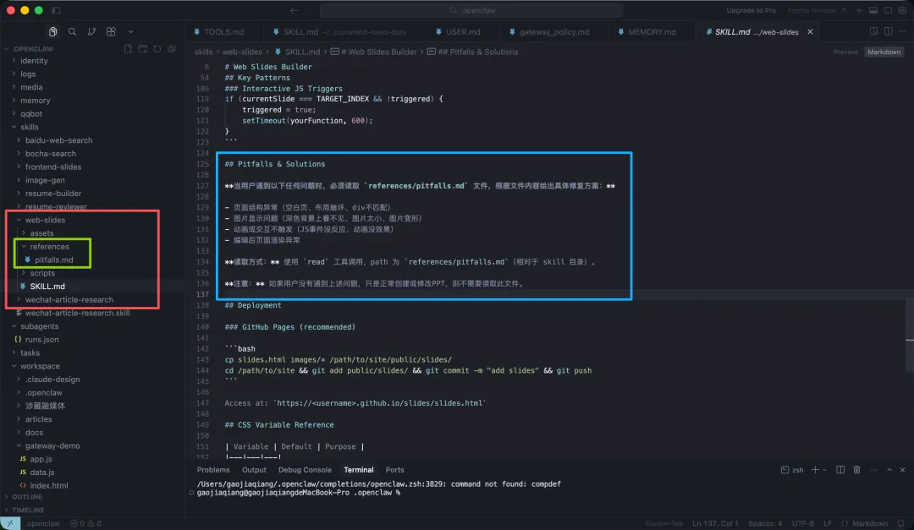Screen dimensions: 914x530
Task: Switch to the Problems panel tab
Action: point(213,470)
